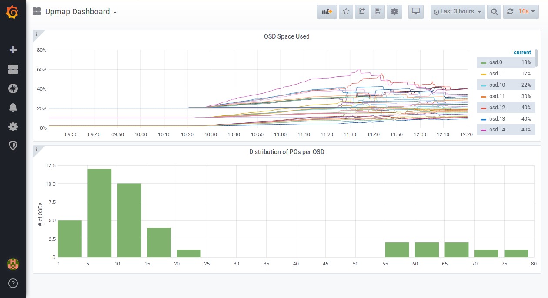Viewport: 548px width, 298px height.
Task: Show info for OSD Space Used panel
Action: (37, 34)
